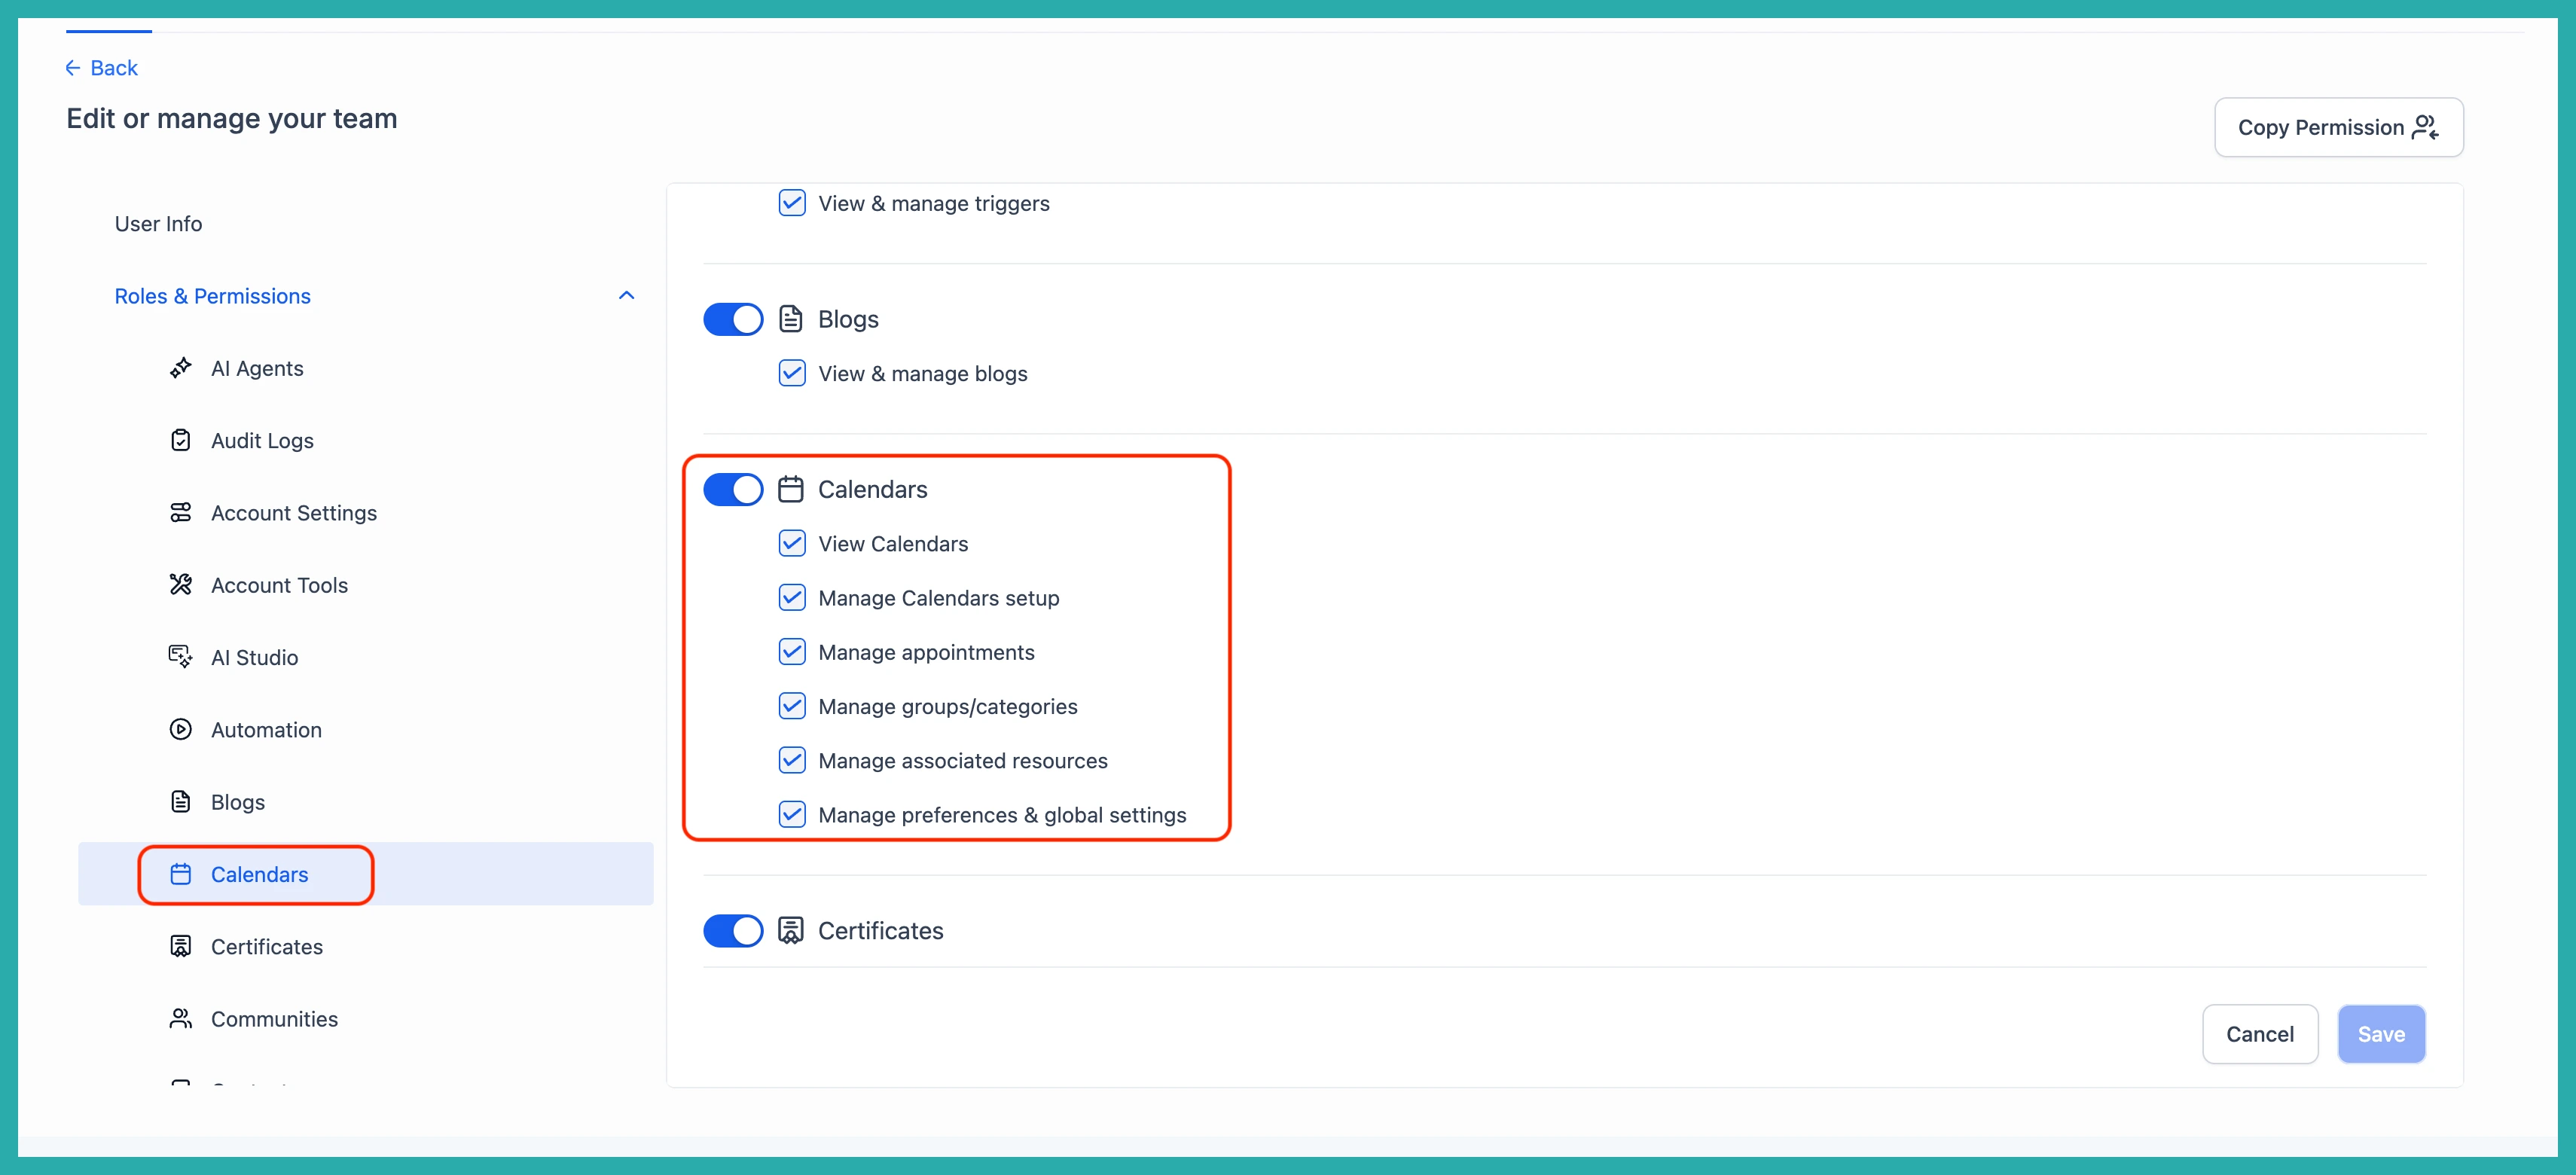Click the Certificates icon in sidebar
2576x1175 pixels.
click(x=180, y=946)
